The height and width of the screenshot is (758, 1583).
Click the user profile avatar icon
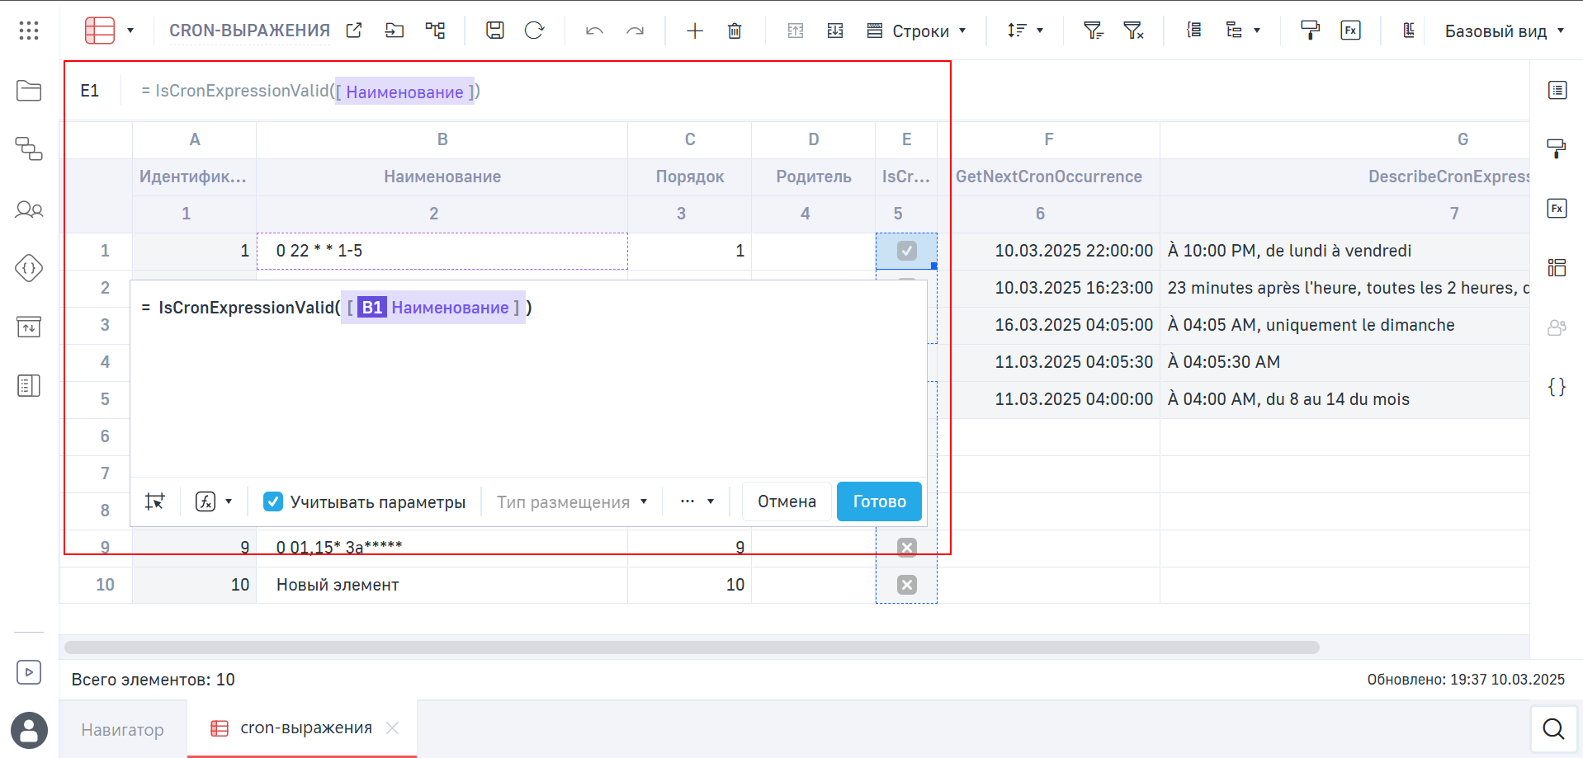(x=29, y=730)
